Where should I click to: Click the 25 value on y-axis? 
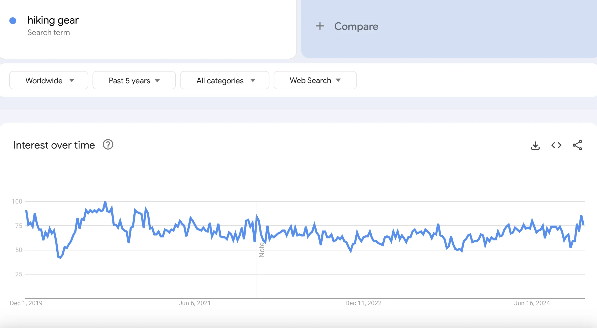(19, 274)
